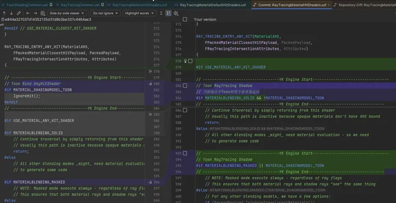Open the Do not ignore dropdown

(x=106, y=13)
